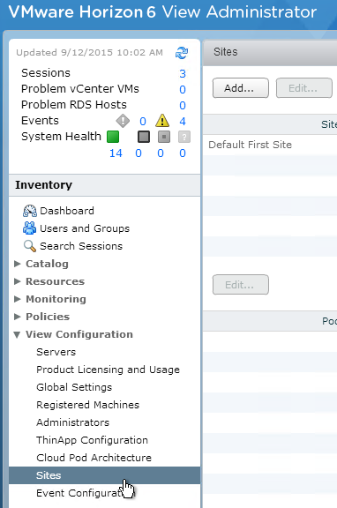Click the Dashboard gauge icon
Viewport: 337px width, 508px height.
coord(30,211)
